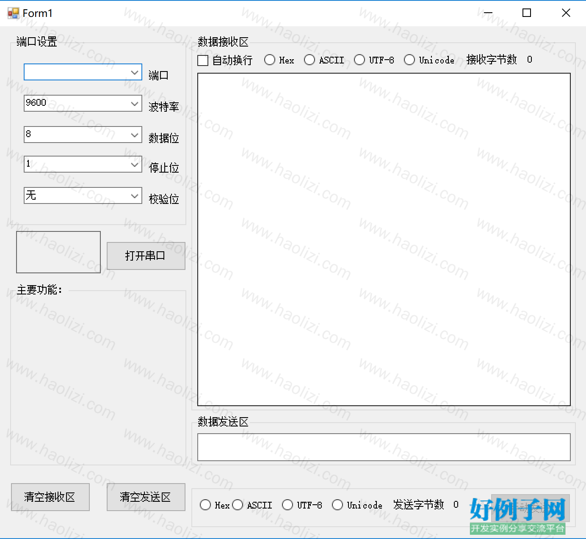The image size is (586, 539).
Task: Click the 接收字节数 label
Action: coord(492,60)
